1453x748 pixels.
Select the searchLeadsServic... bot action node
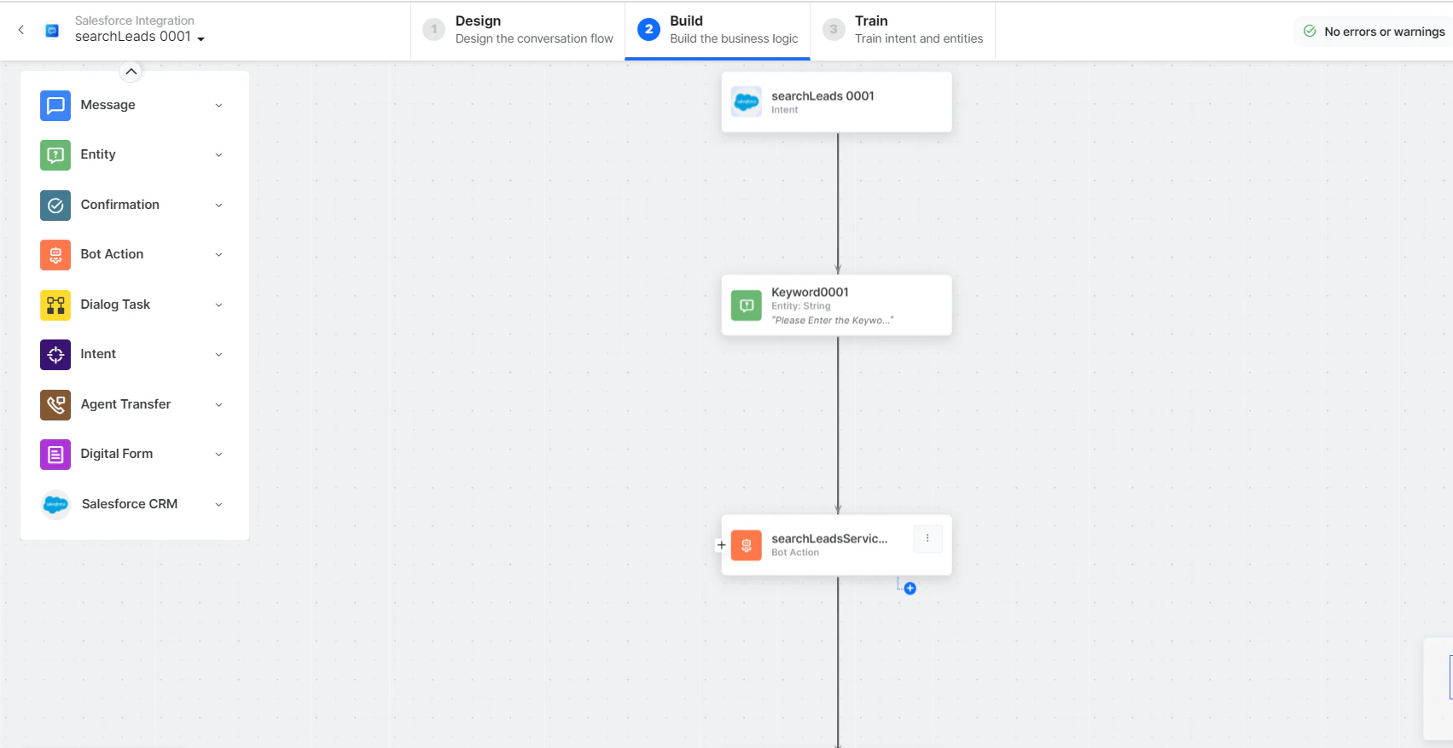pos(836,545)
